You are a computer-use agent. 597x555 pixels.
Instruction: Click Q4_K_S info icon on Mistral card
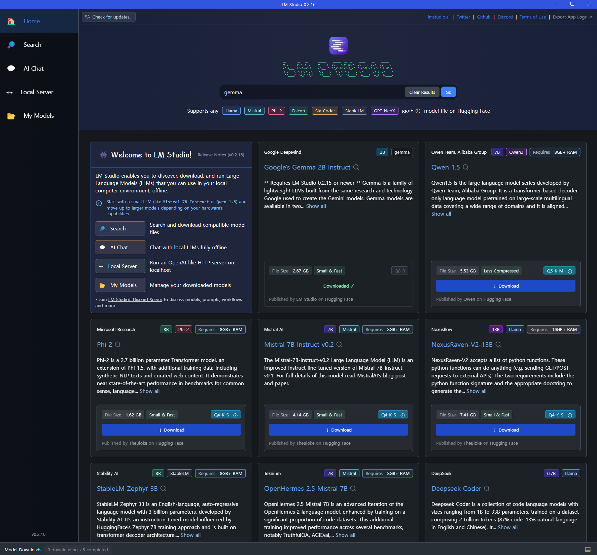[x=402, y=415]
